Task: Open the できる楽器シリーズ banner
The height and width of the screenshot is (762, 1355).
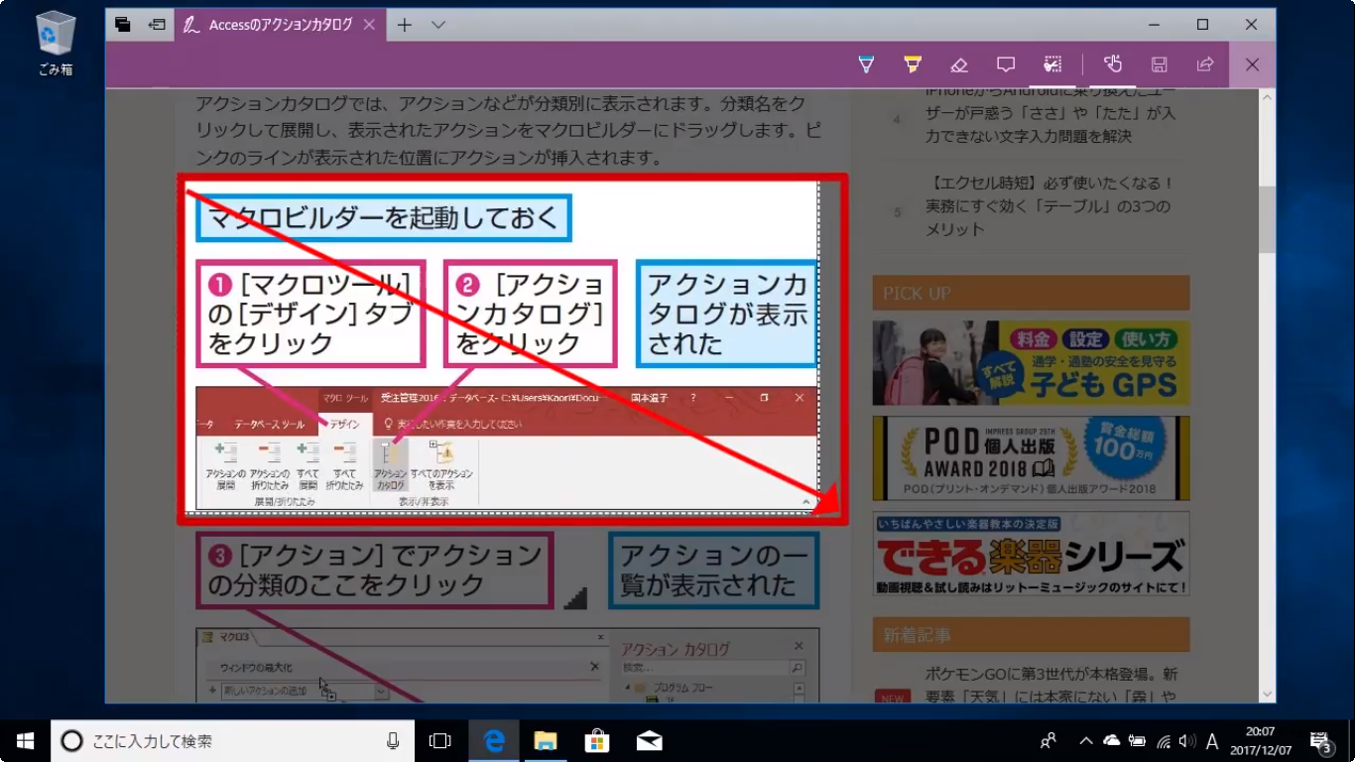Action: coord(1031,553)
